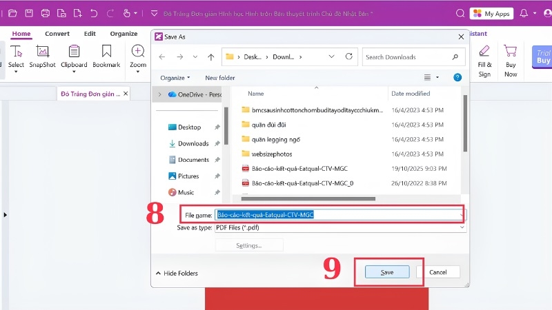This screenshot has height=310, width=552.
Task: Open file icon in quick access toolbar
Action: 12,13
